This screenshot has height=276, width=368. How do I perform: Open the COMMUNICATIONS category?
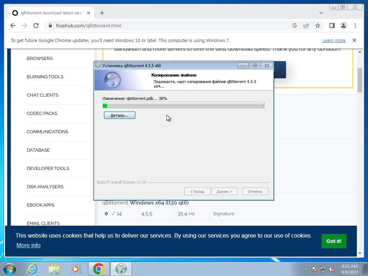click(x=47, y=132)
